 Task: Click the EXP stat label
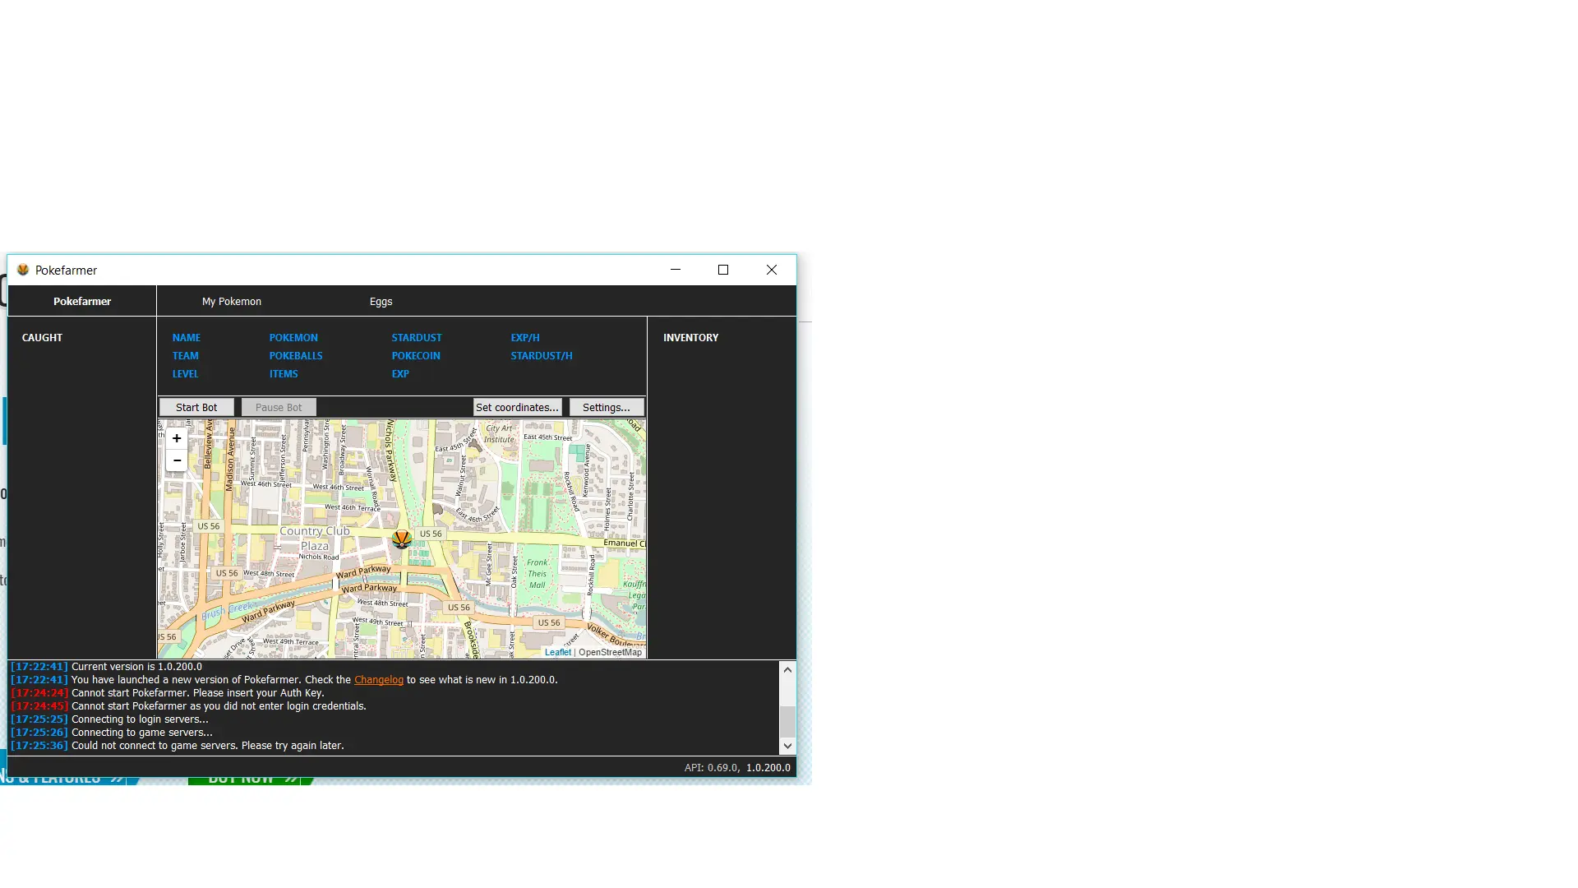pyautogui.click(x=400, y=374)
